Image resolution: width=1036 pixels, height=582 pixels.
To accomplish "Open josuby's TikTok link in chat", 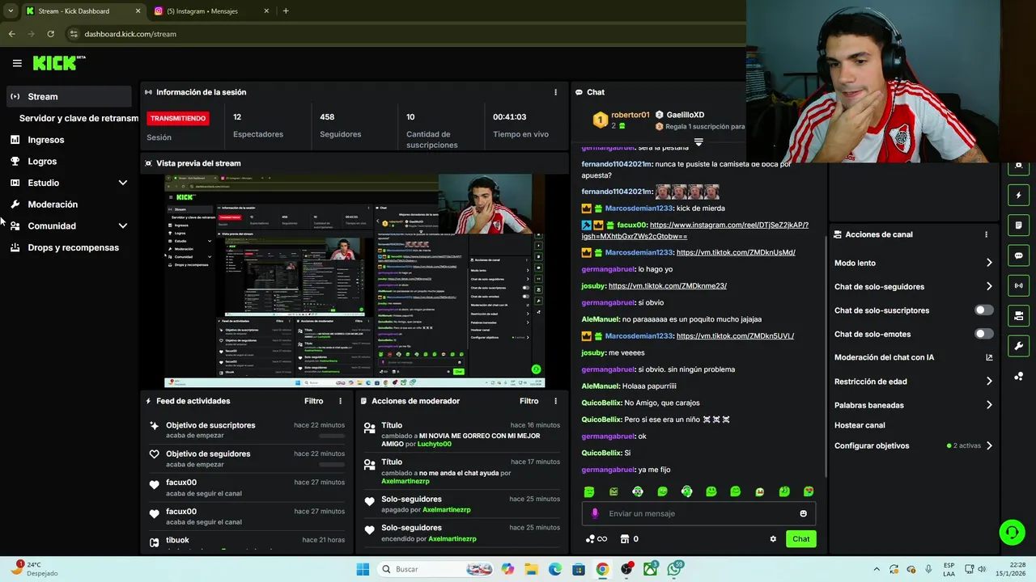I will (x=668, y=285).
